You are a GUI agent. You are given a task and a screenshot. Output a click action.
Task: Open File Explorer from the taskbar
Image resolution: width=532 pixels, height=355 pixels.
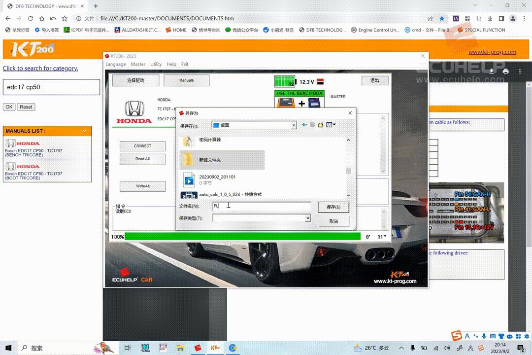click(180, 348)
